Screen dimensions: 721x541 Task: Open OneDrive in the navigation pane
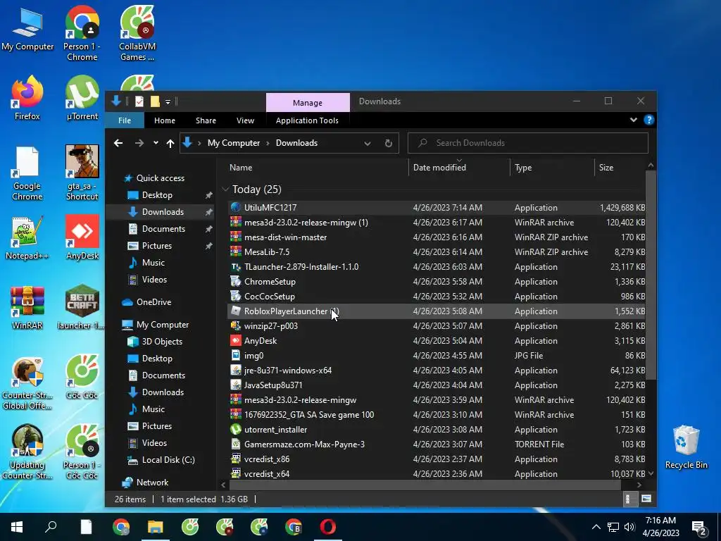coord(153,302)
